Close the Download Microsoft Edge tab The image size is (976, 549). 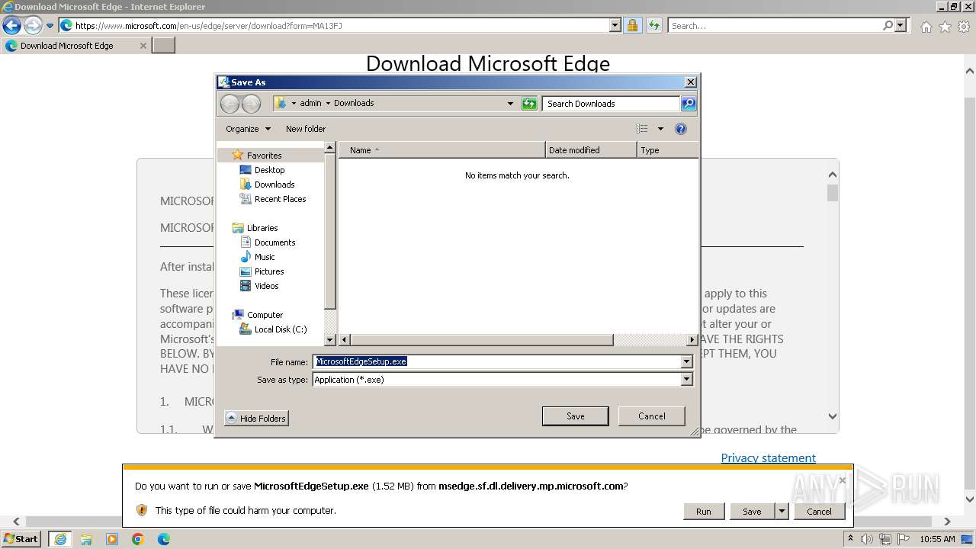click(143, 46)
